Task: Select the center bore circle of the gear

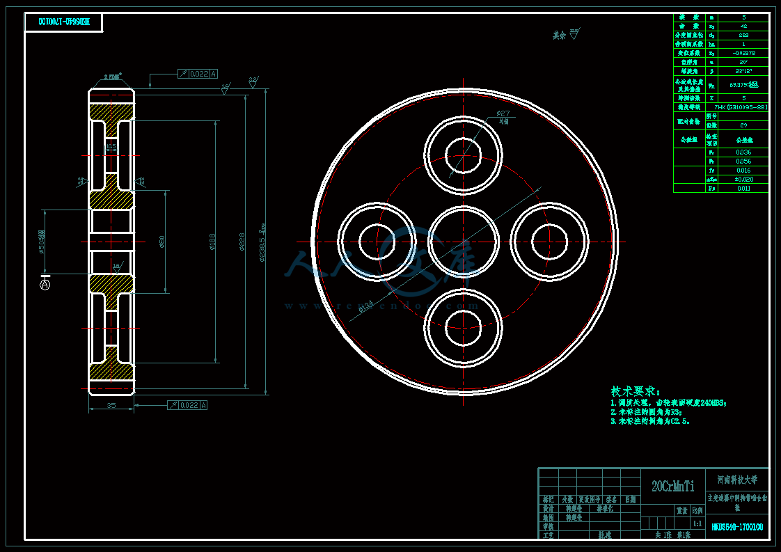Action: point(463,242)
